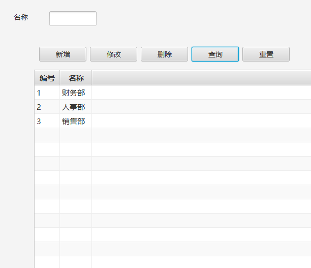The width and height of the screenshot is (311, 268).
Task: Click the blank header area right of 名称
Action: tap(201, 78)
